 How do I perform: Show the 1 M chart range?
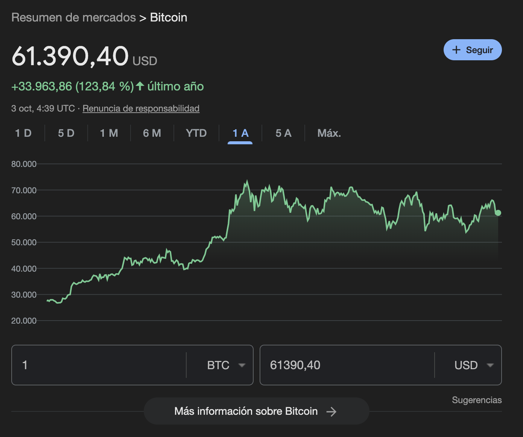(x=109, y=133)
